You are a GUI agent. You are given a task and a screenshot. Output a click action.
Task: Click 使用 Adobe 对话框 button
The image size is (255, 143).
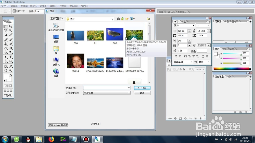(x=58, y=125)
